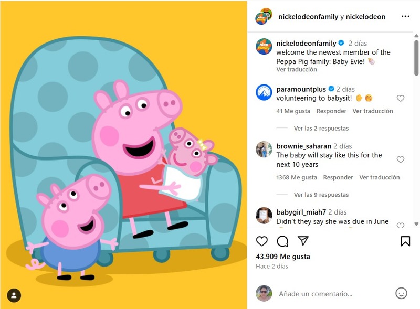The width and height of the screenshot is (420, 309).
Task: Reply to the paramountplus comment
Action: tap(331, 111)
